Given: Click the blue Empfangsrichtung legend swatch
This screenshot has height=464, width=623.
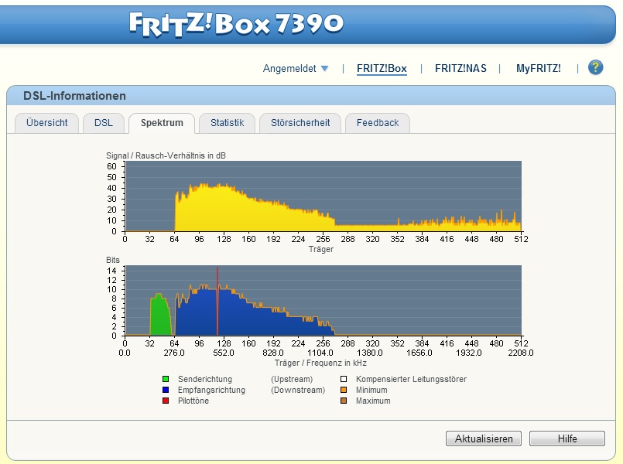Looking at the screenshot, I should click(x=166, y=390).
